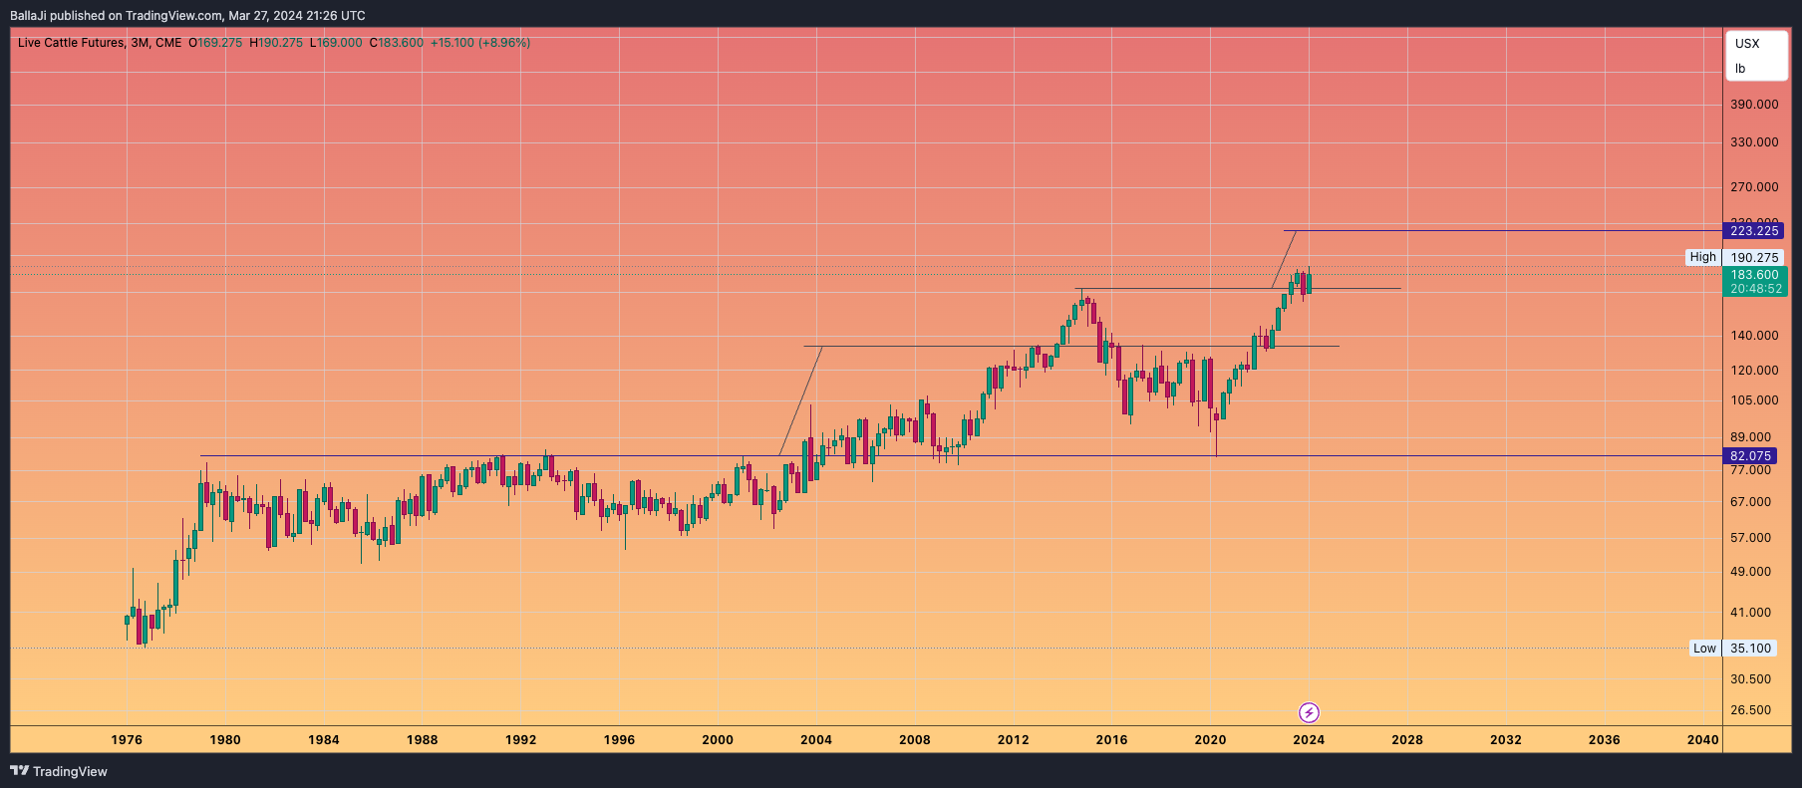Click the 41.000 price axis label
Image resolution: width=1802 pixels, height=788 pixels.
coord(1751,613)
